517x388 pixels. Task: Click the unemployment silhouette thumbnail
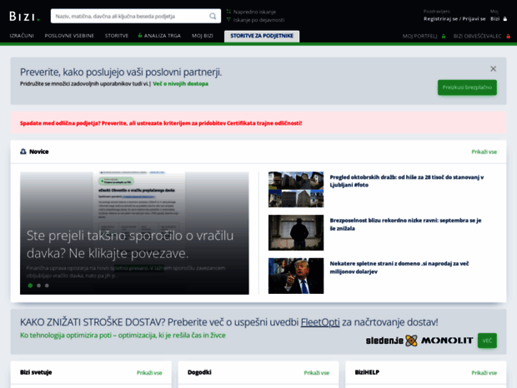point(296,232)
